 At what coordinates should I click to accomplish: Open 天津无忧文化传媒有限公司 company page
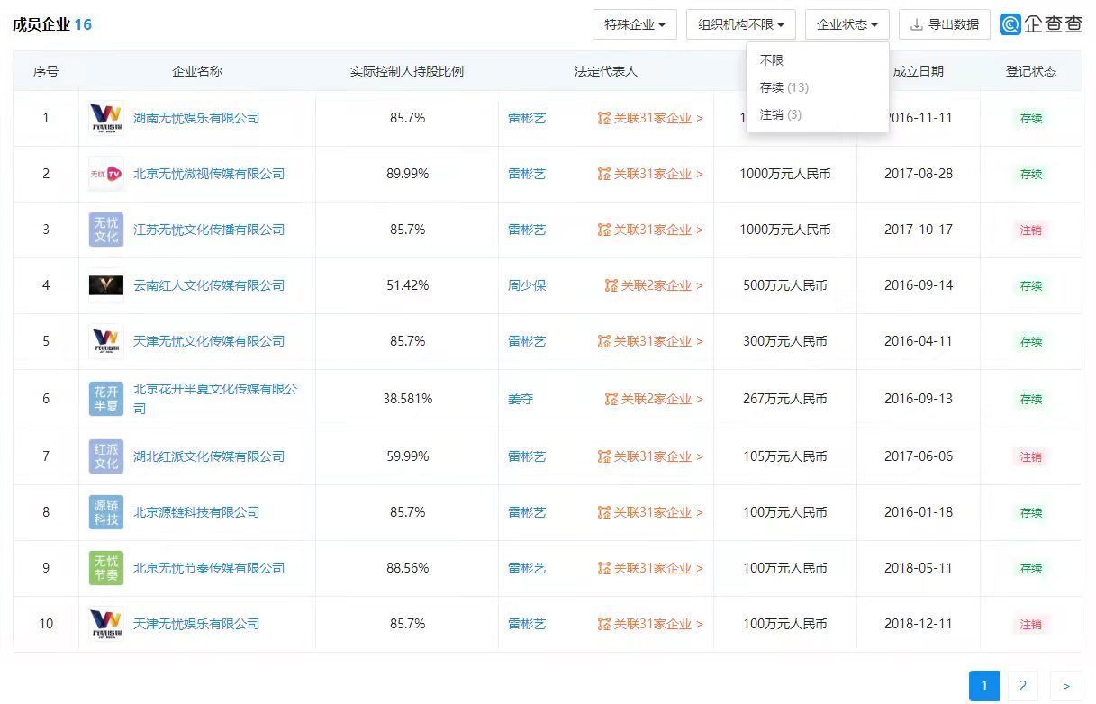point(209,341)
